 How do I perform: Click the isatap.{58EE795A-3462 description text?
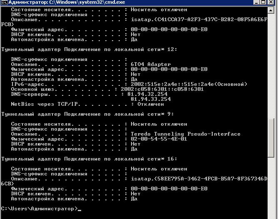tap(199, 179)
